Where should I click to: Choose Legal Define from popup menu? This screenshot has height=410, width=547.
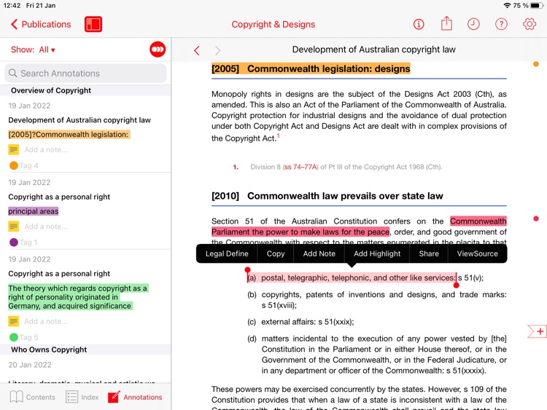point(227,253)
